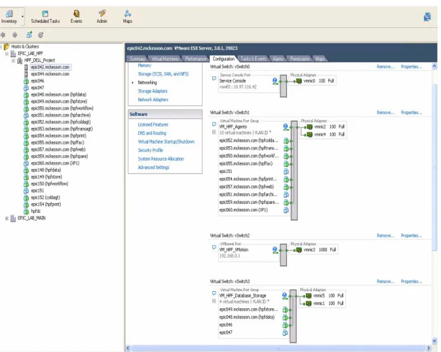Click the vmnic0 adapter icon
441x352 pixels.
click(x=299, y=81)
